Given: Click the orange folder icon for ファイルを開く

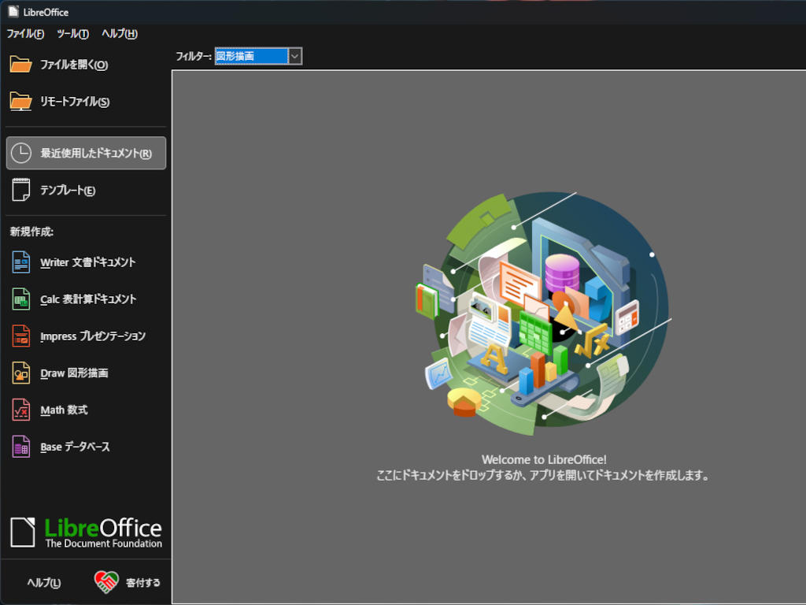Looking at the screenshot, I should click(20, 65).
